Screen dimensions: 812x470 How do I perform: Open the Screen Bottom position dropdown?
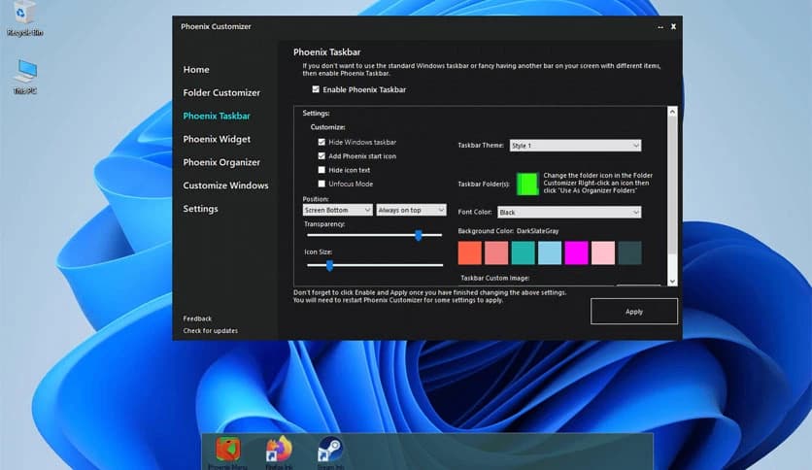pos(337,210)
